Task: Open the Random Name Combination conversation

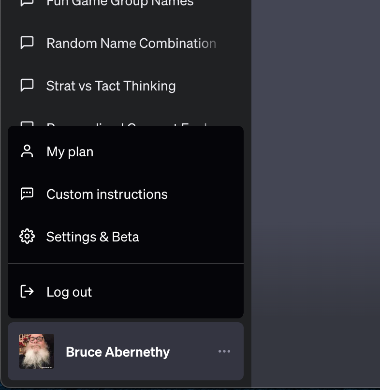Action: point(131,43)
